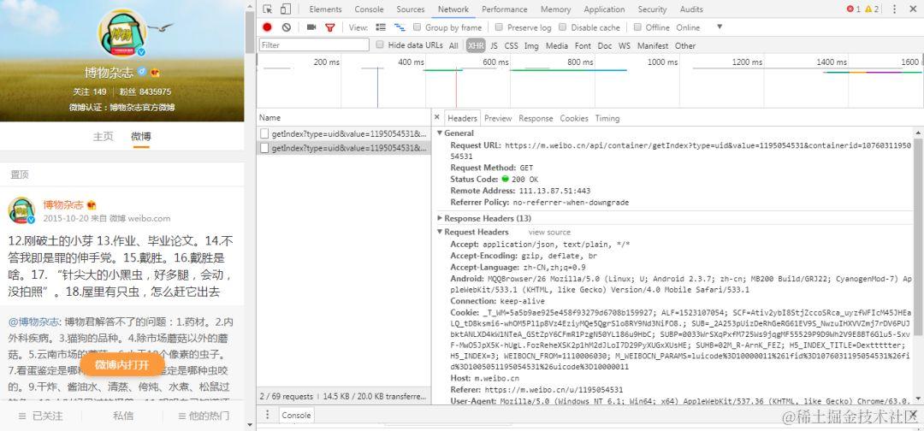Close the request details pane
The image size is (924, 431).
pyautogui.click(x=436, y=118)
